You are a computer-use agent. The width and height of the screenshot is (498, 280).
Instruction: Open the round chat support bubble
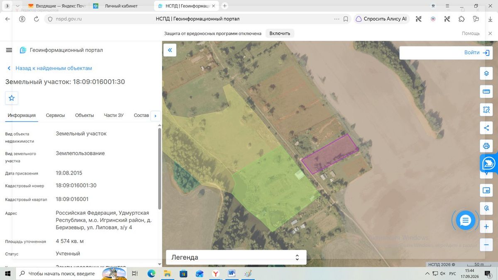tap(465, 220)
